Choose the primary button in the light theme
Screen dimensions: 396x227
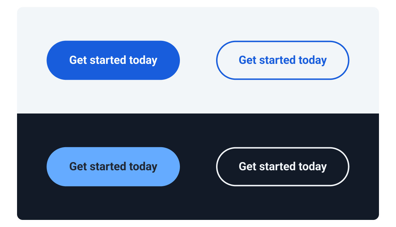coord(113,60)
